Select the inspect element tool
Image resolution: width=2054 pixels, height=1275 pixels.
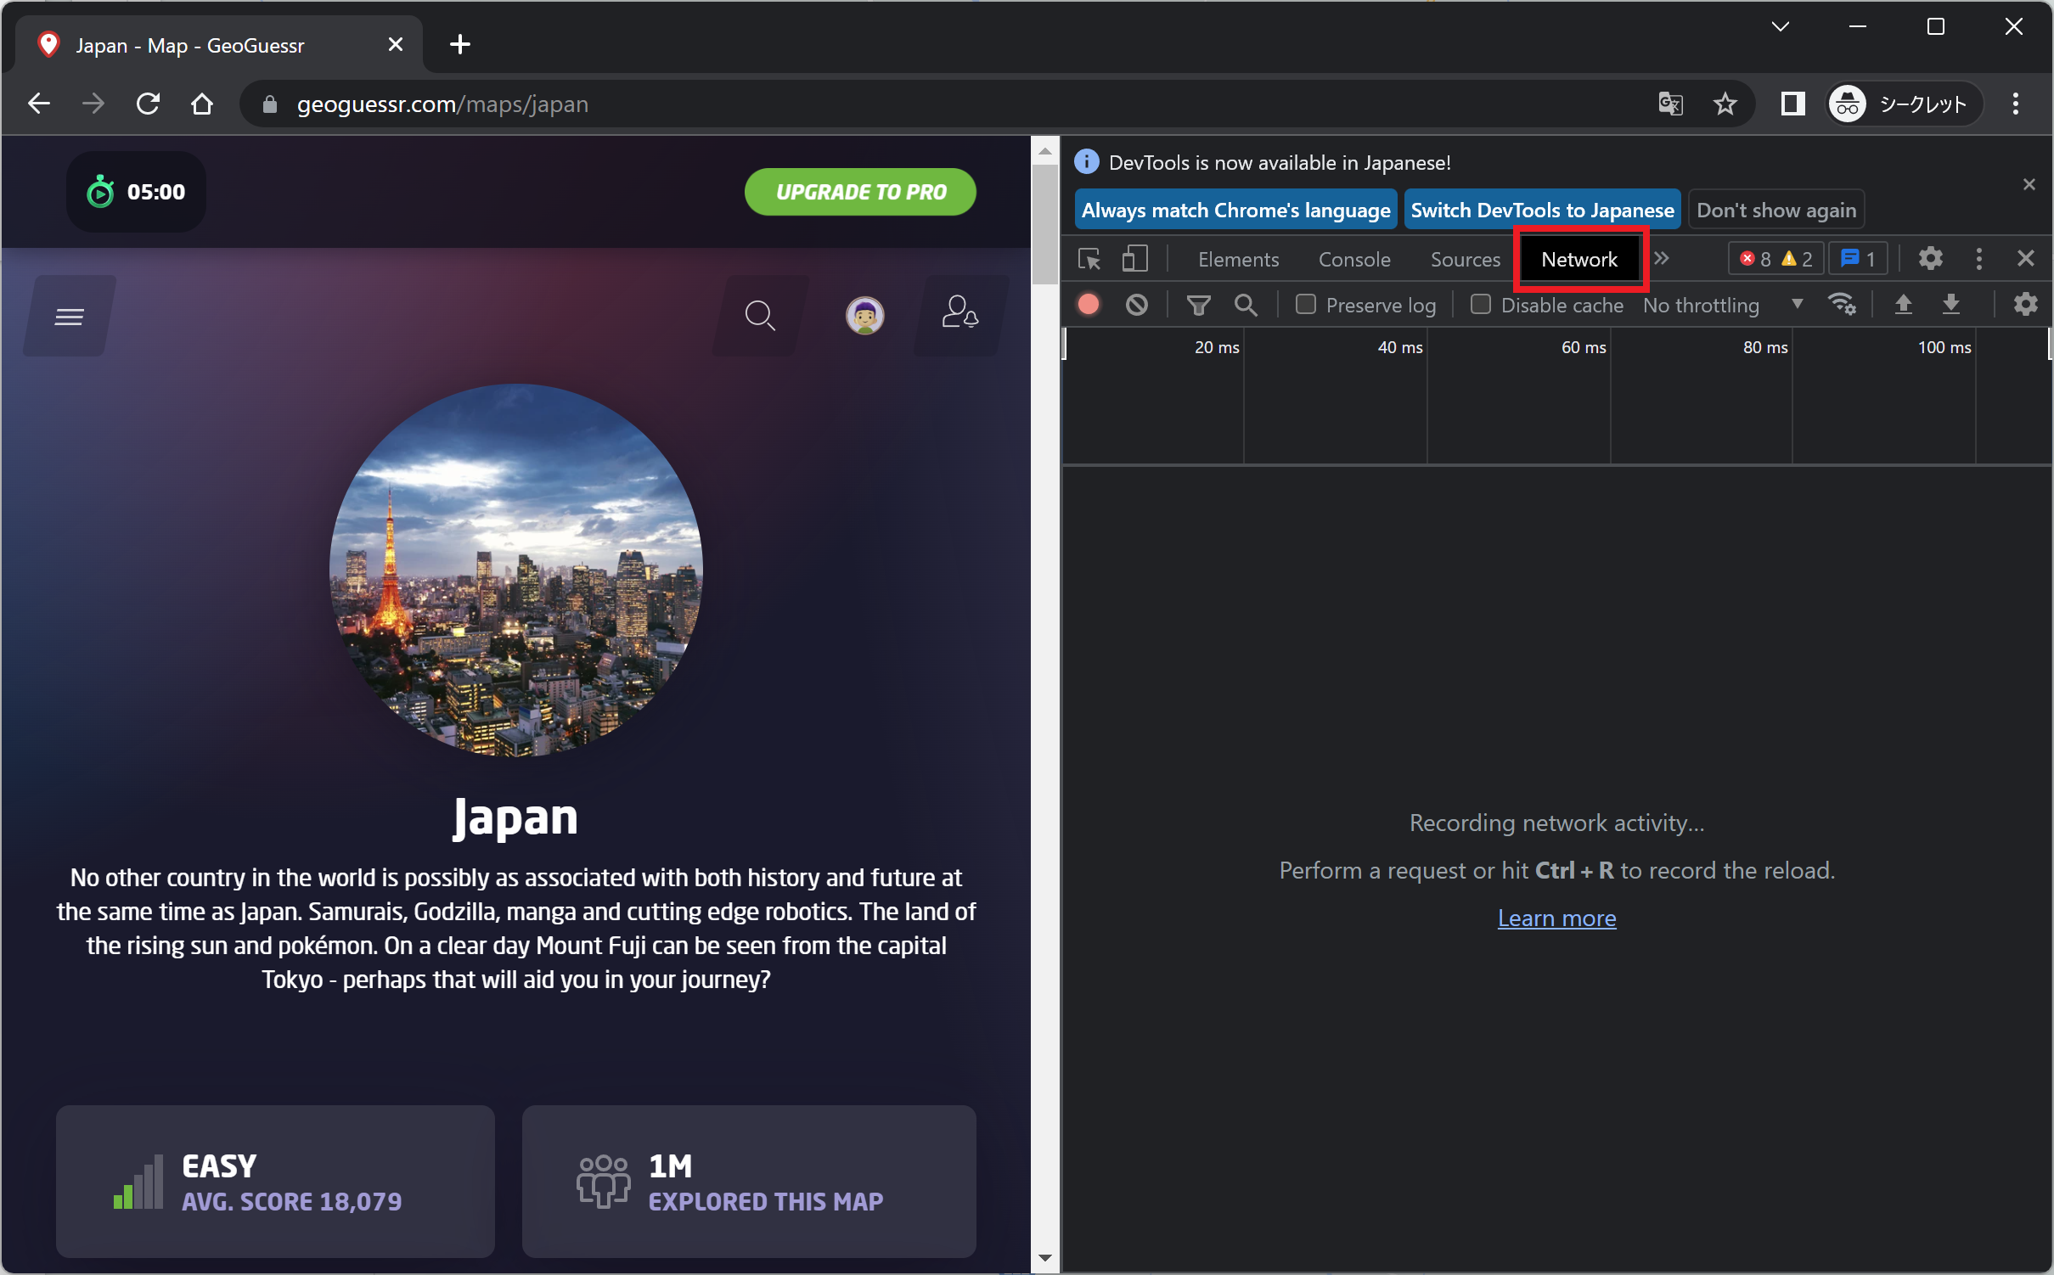[1088, 259]
